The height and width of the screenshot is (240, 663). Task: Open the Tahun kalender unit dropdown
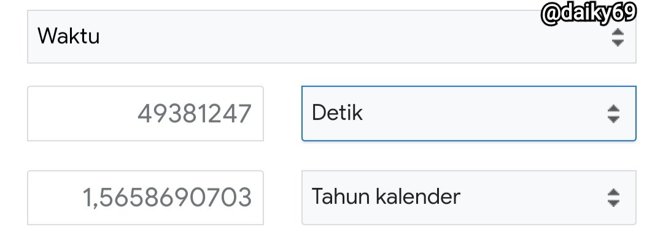[468, 197]
